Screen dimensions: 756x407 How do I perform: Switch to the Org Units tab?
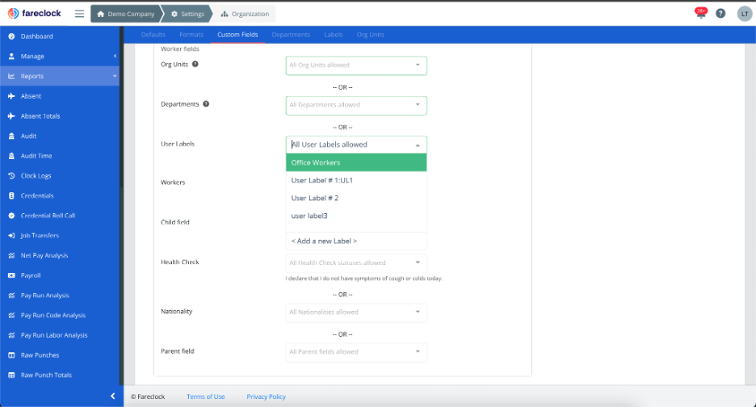370,35
